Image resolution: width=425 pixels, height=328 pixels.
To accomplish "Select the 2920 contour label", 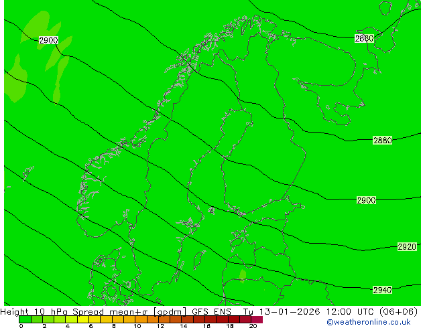I will (407, 247).
